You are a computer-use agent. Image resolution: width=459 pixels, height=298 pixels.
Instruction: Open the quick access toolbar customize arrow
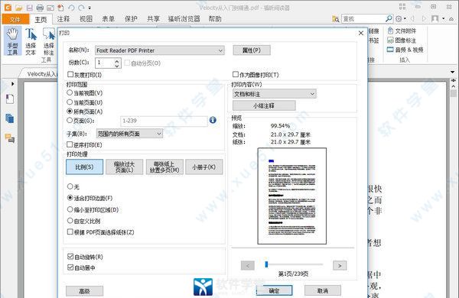(90, 8)
